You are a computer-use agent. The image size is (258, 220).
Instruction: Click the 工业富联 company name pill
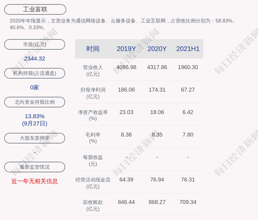pos(35,9)
